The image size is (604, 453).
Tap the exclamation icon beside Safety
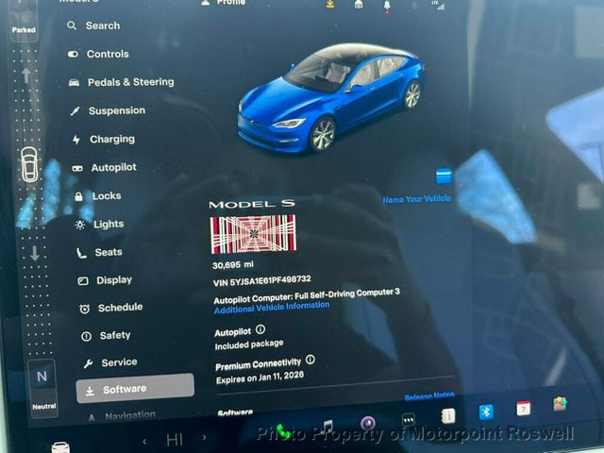tap(86, 336)
